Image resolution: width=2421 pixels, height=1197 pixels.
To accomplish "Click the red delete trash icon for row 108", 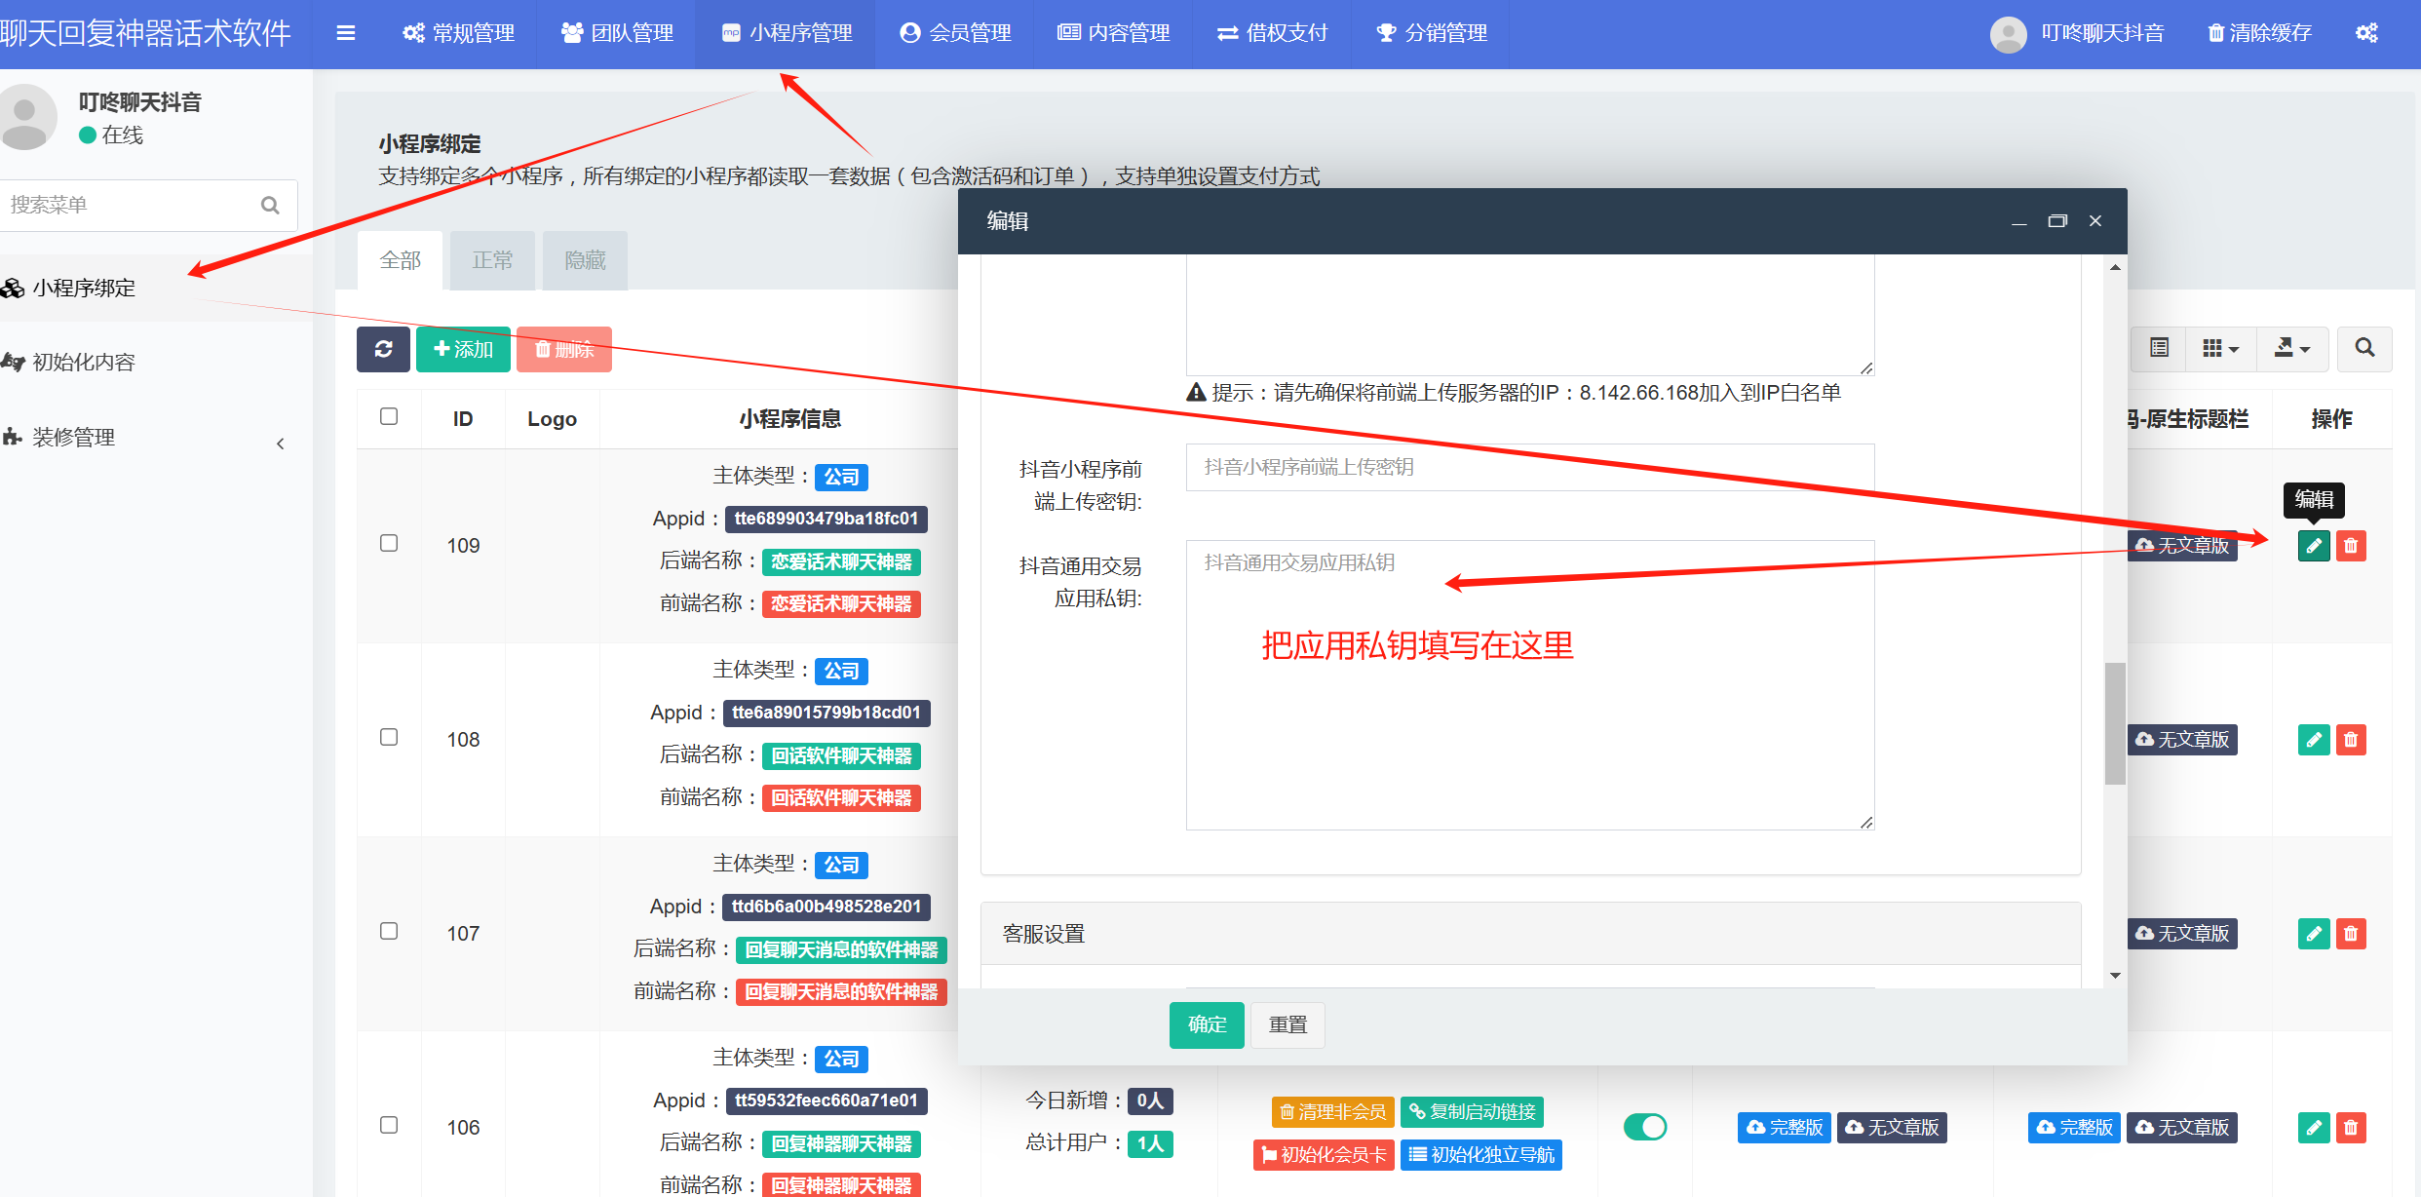I will pos(2351,740).
